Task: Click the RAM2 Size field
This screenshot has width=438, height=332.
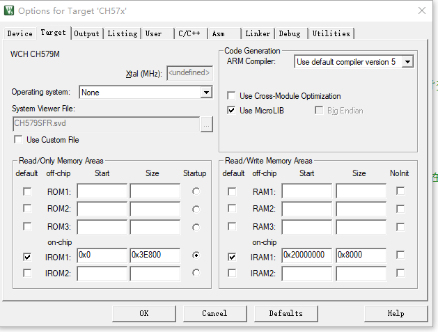Action: [361, 209]
